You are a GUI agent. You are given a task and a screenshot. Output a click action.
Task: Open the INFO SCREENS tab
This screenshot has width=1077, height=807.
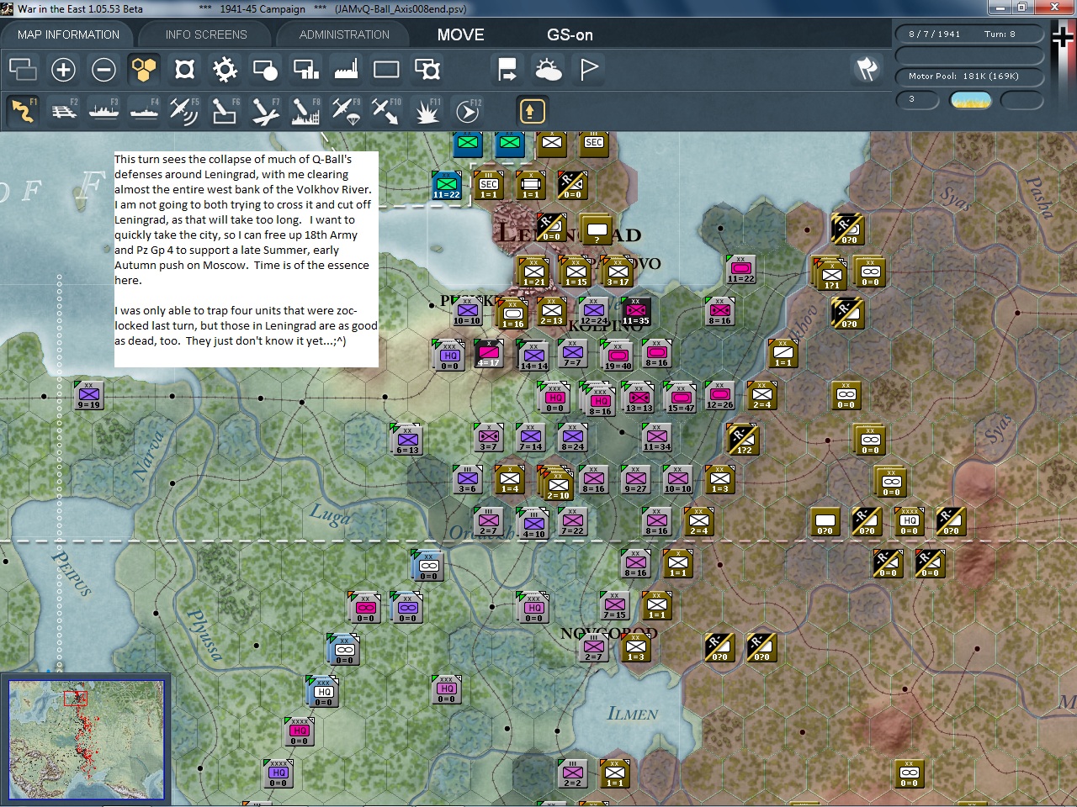(206, 34)
